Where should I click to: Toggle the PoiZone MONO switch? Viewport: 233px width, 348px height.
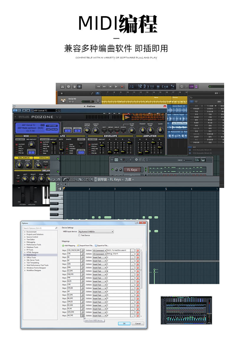pyautogui.click(x=111, y=130)
